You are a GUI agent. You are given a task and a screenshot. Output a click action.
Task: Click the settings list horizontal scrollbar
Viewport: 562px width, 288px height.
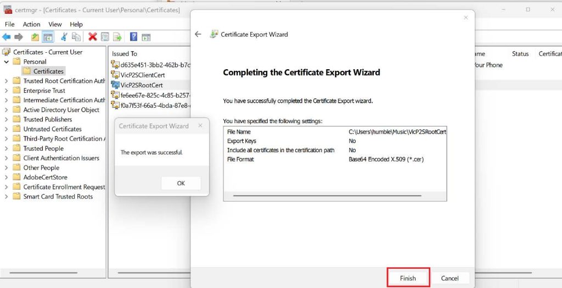tap(327, 195)
